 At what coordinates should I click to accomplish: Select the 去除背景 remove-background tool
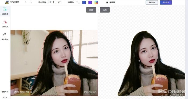[5, 24]
